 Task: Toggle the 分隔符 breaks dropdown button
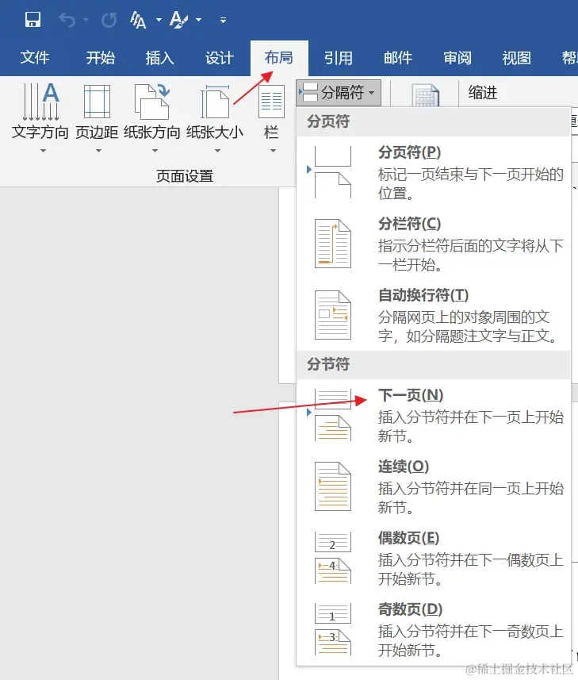click(339, 92)
